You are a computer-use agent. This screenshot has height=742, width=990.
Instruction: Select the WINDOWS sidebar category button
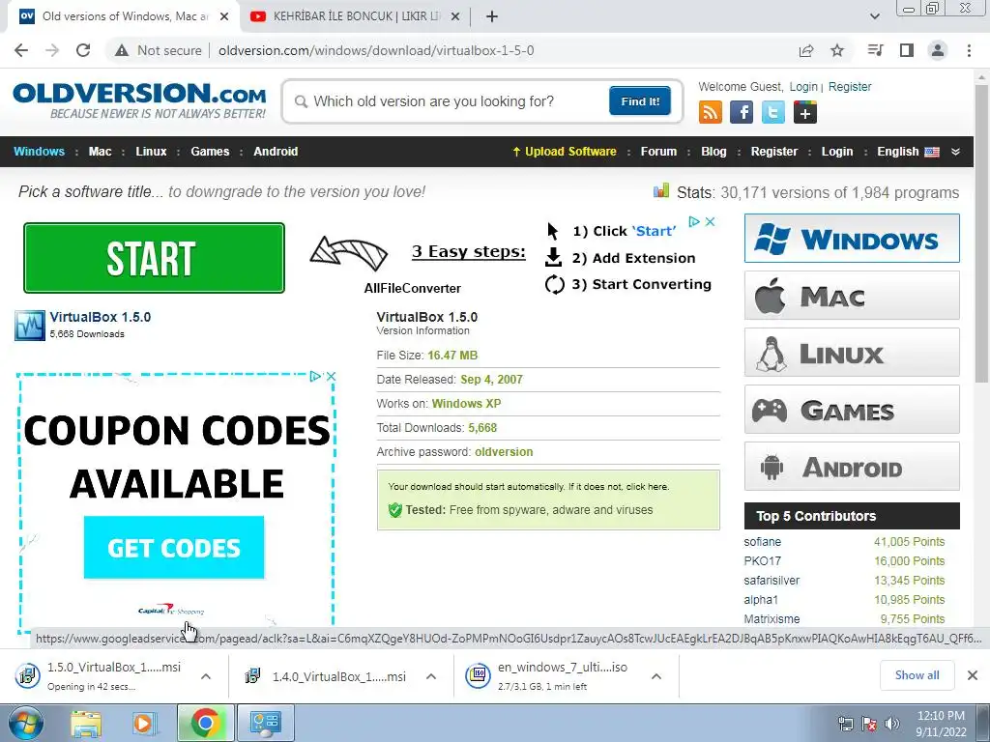[x=852, y=239]
